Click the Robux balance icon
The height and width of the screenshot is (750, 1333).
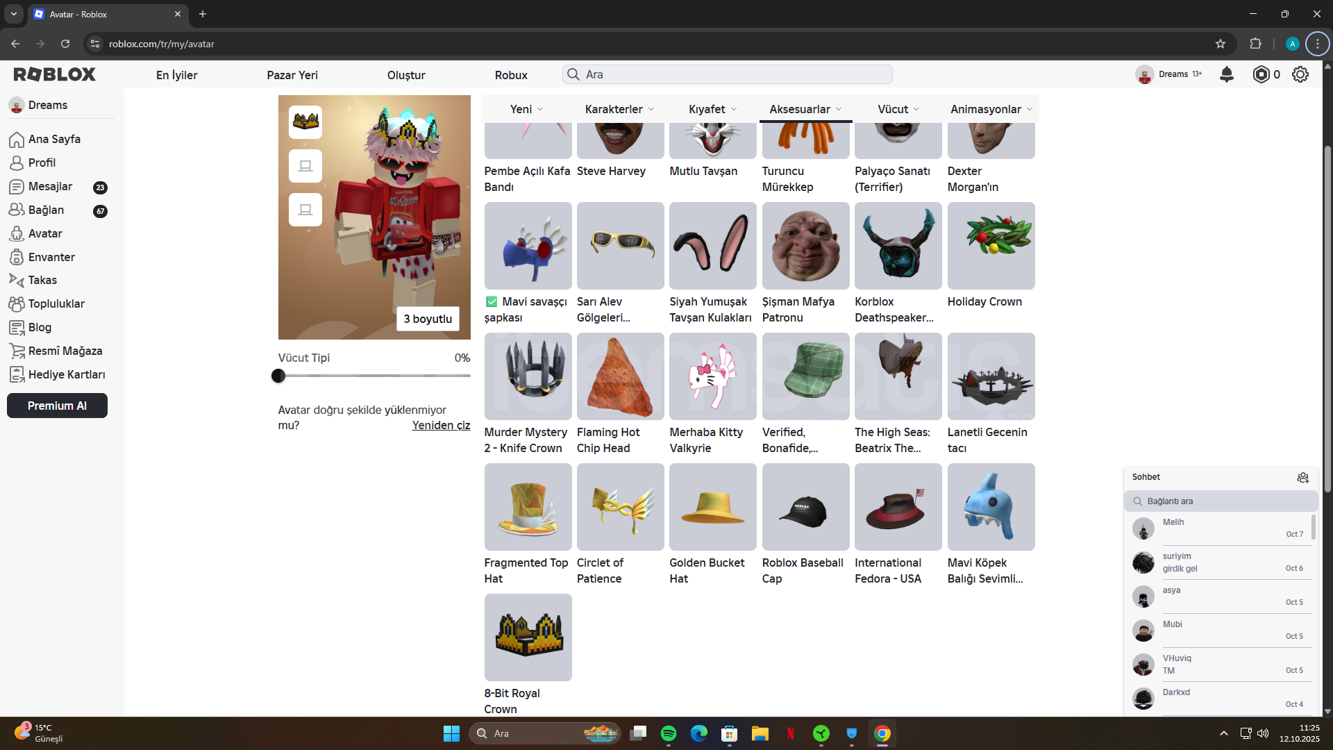point(1261,74)
